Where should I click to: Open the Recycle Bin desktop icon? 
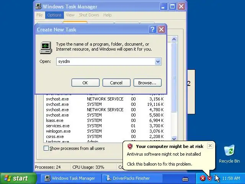click(x=229, y=154)
